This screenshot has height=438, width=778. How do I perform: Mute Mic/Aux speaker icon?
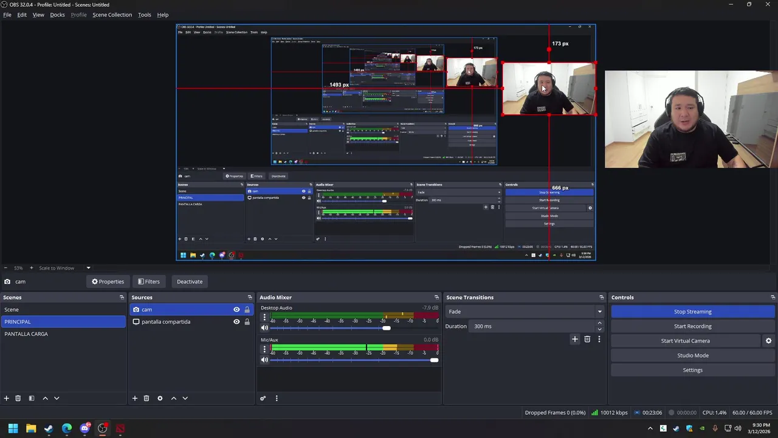click(x=264, y=360)
